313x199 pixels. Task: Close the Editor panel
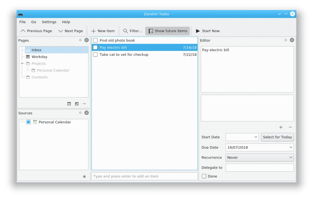click(x=292, y=40)
